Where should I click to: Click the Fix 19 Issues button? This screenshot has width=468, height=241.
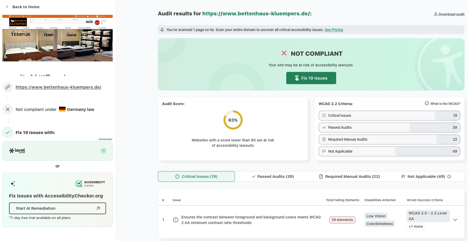pos(311,78)
